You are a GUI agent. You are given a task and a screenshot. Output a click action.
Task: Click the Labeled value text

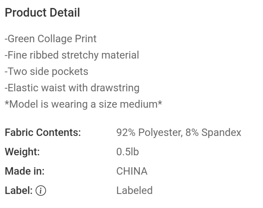tap(134, 190)
